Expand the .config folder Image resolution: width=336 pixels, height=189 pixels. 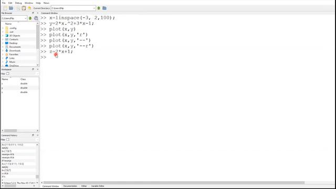point(3,28)
